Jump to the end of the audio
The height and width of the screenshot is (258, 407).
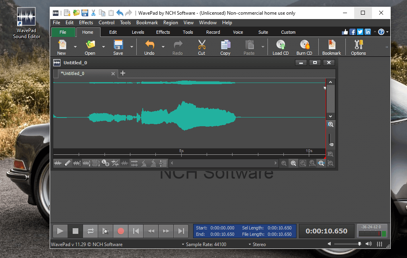coord(181,231)
